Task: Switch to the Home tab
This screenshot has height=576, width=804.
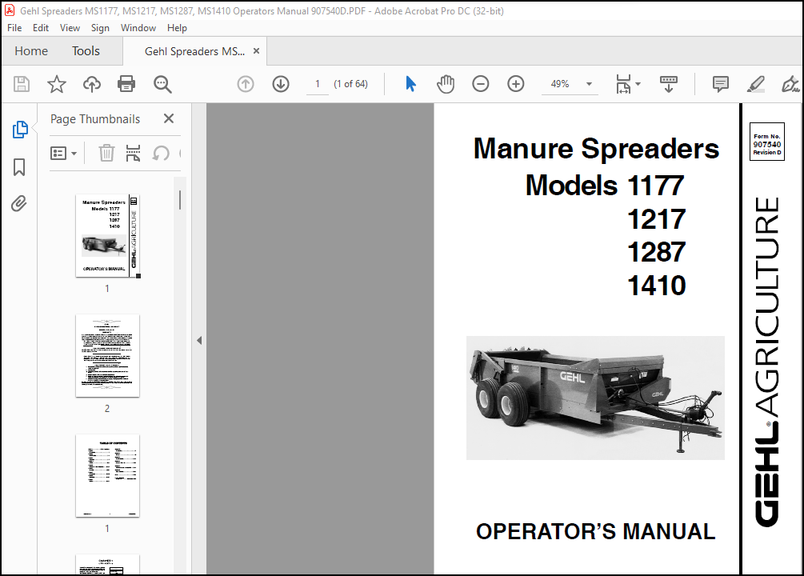Action: pos(31,50)
